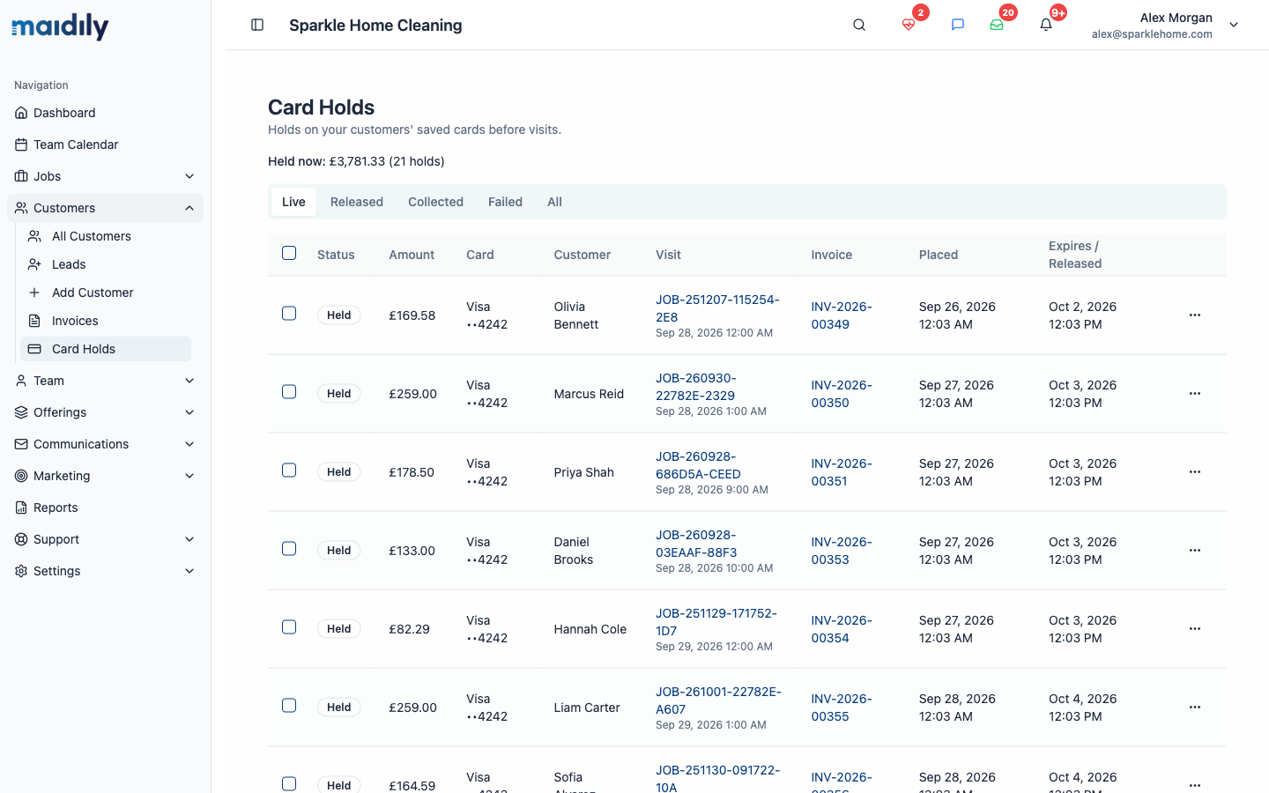Check the Marcus Reid row checkbox
Viewport: 1269px width, 793px height.
point(289,392)
